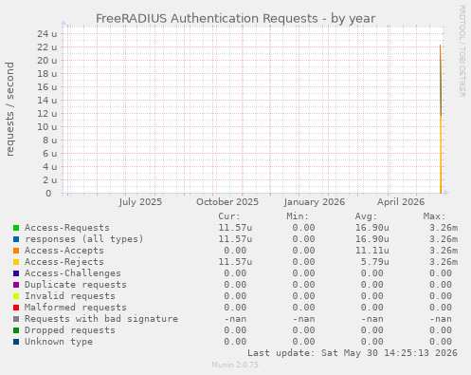
Task: Select the Dropped requests legend label
Action: pyautogui.click(x=70, y=330)
